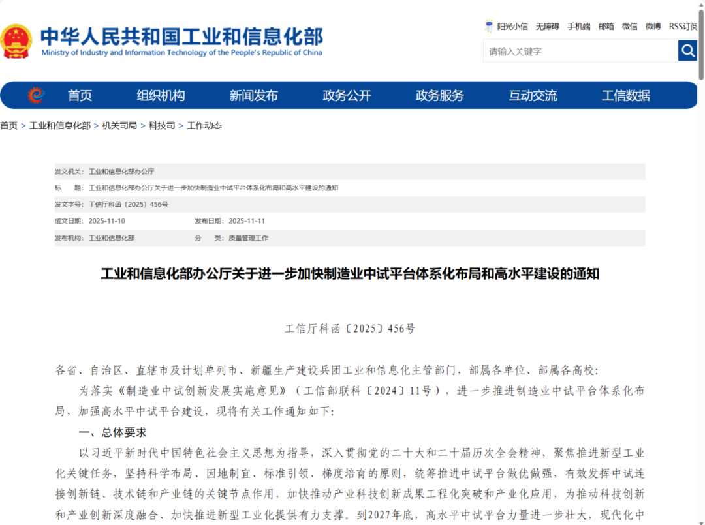The height and width of the screenshot is (525, 705).
Task: Click the 工作动态 breadcrumb link
Action: pyautogui.click(x=204, y=126)
